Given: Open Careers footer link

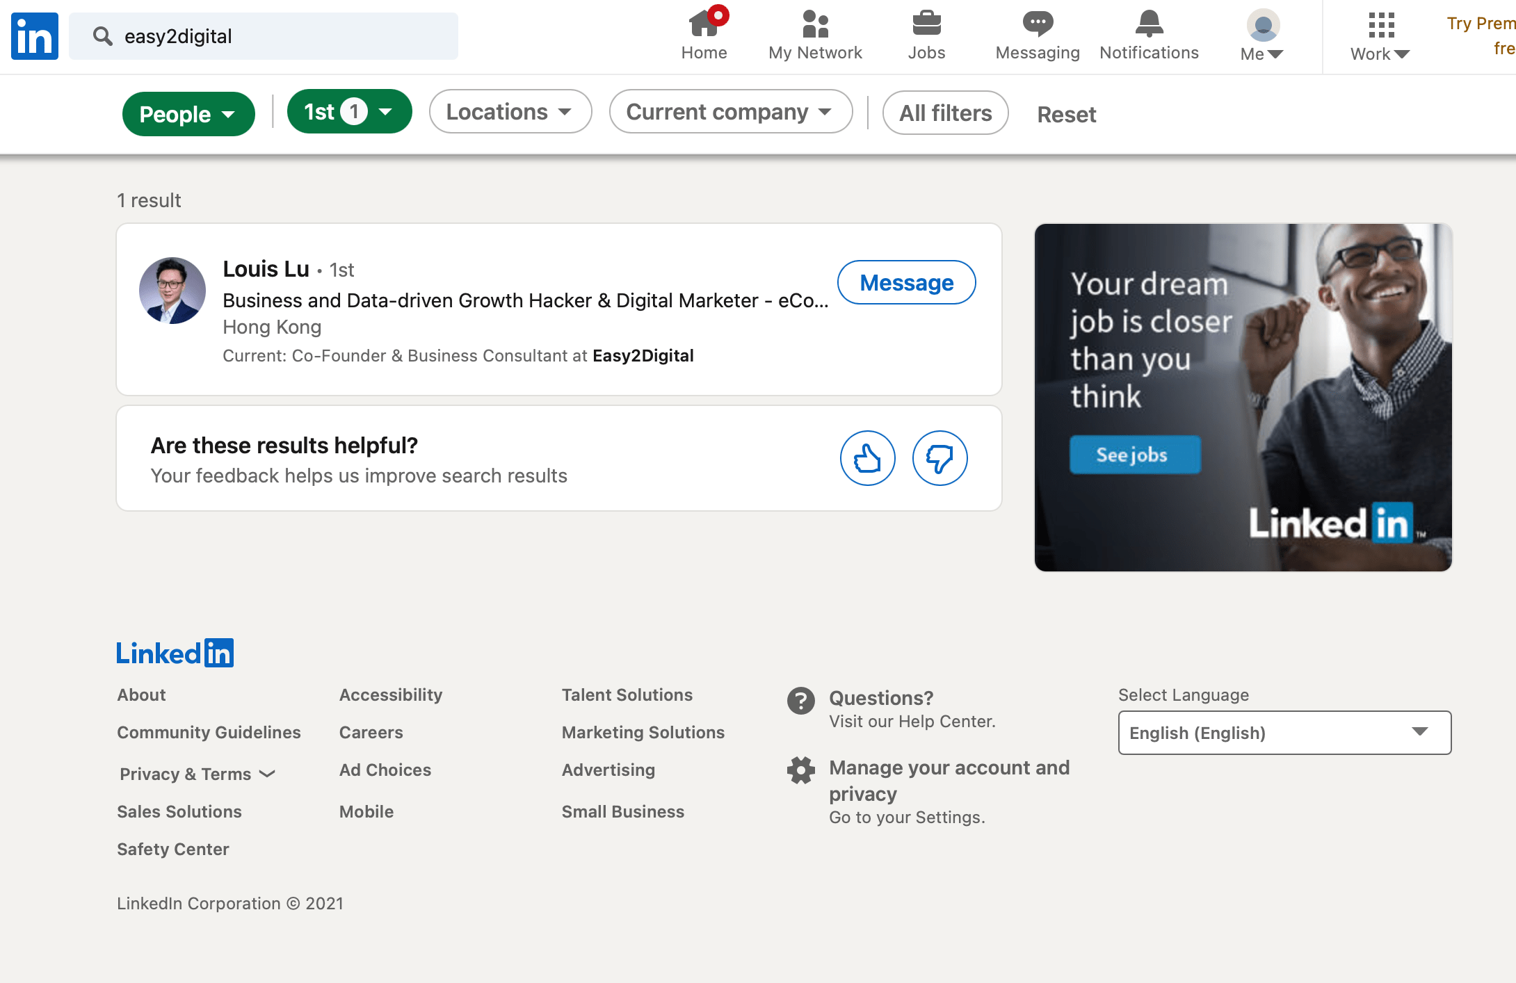Looking at the screenshot, I should click(x=371, y=732).
